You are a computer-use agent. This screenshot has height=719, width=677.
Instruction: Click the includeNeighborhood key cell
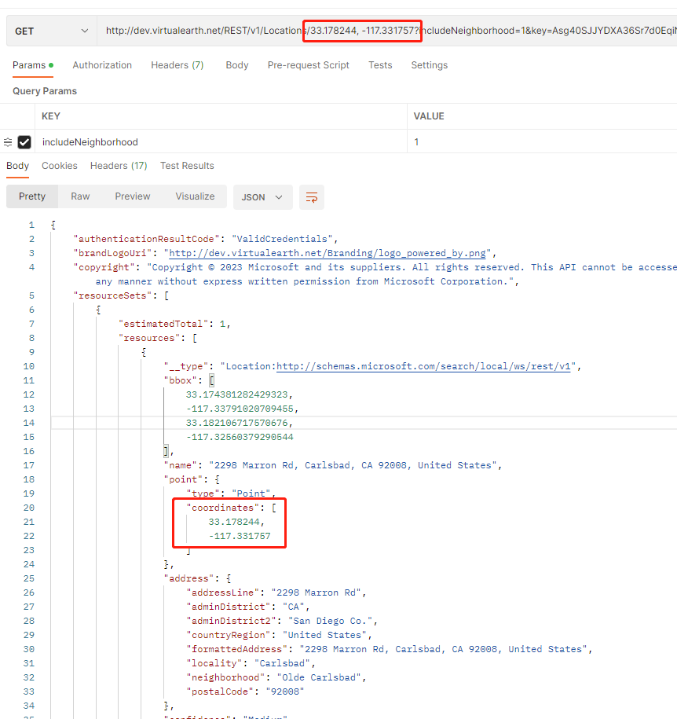click(x=221, y=142)
